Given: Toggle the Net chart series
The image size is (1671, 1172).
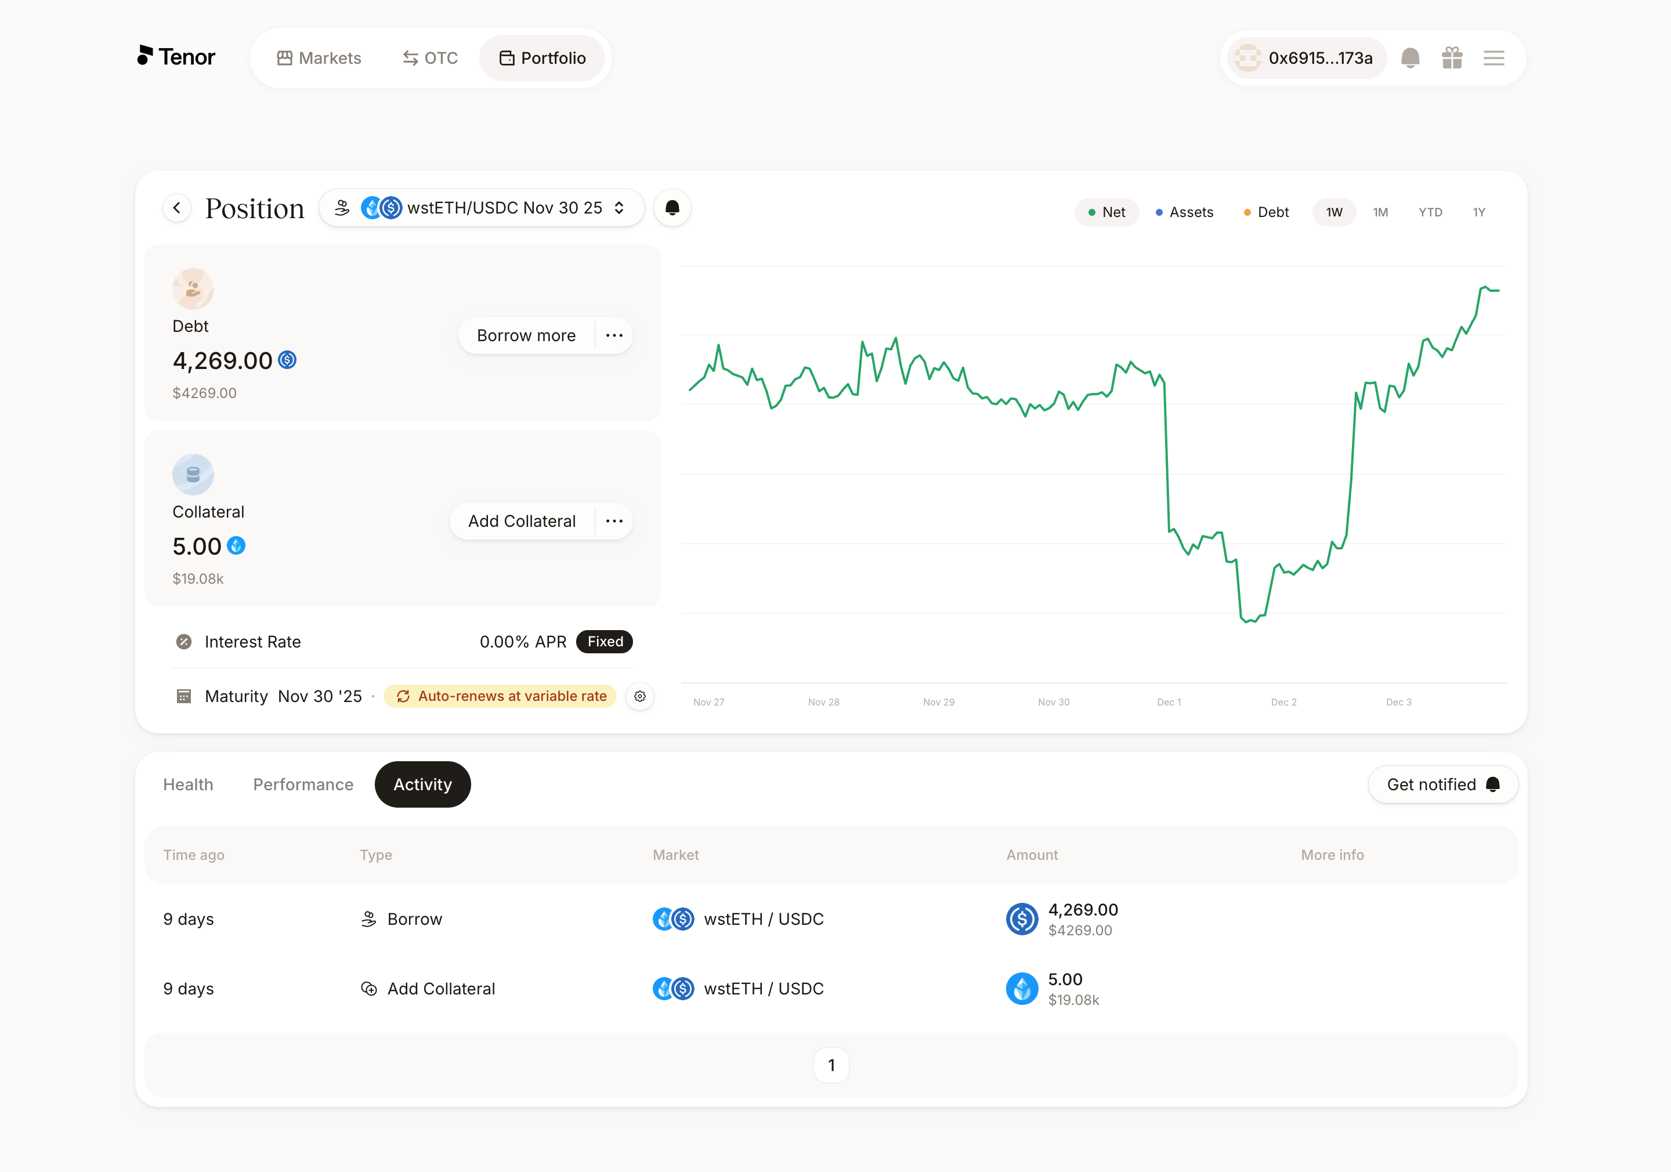Looking at the screenshot, I should 1106,212.
